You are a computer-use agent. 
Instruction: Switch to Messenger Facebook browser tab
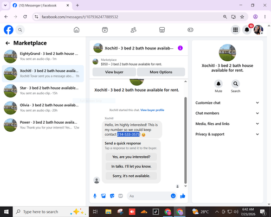click(41, 5)
